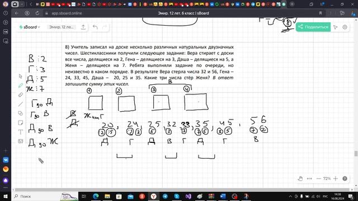Open the sBoard logo dropdown menu
The width and height of the screenshot is (358, 201).
(30, 27)
